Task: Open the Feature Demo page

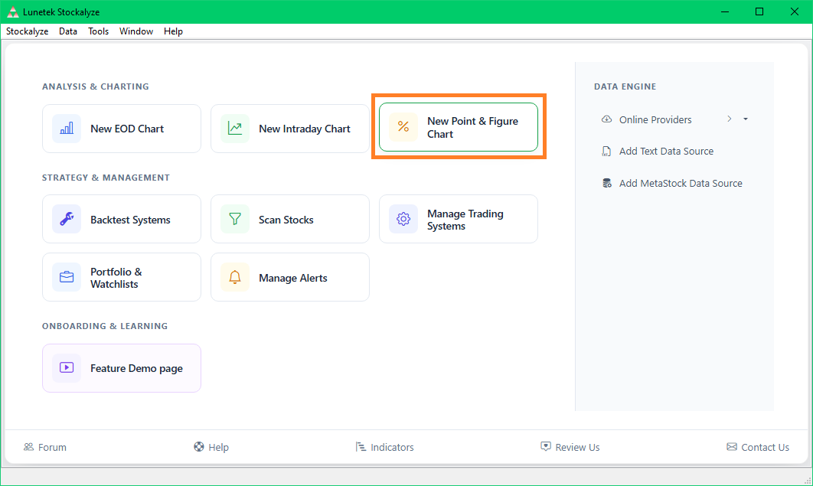Action: [x=121, y=368]
